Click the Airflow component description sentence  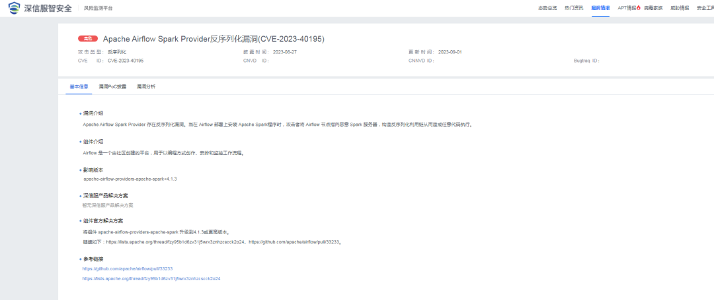pyautogui.click(x=164, y=153)
